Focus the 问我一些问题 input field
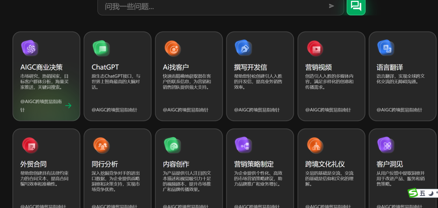Viewport: 438px width, 208px height. 211,6
